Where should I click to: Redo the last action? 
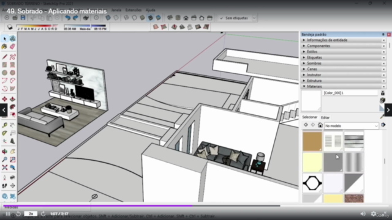click(x=75, y=18)
